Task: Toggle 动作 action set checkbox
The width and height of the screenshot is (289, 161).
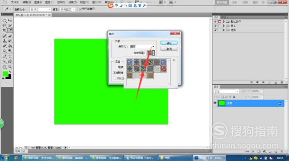Action: tap(215, 30)
